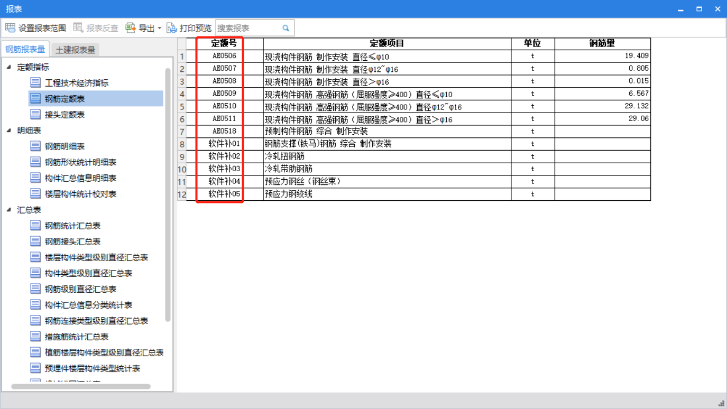Click the 钢筋接头汇总表 report icon
727x409 pixels.
[x=35, y=241]
